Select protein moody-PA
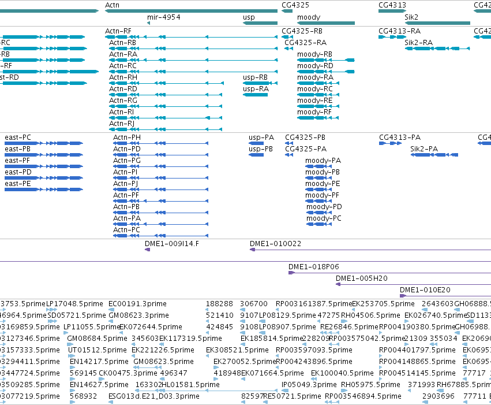This screenshot has height=405, width=491. (x=323, y=161)
